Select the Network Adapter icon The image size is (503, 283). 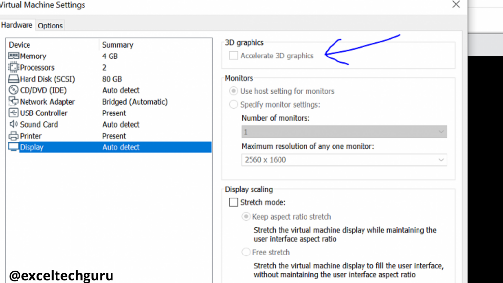tap(13, 101)
